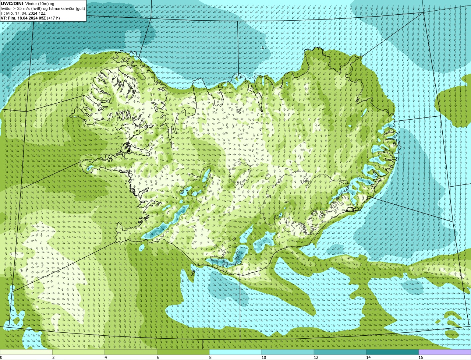Click the pale yellow 0–2 m/s legend swatch
This screenshot has width=471, height=360.
[x=26, y=352]
